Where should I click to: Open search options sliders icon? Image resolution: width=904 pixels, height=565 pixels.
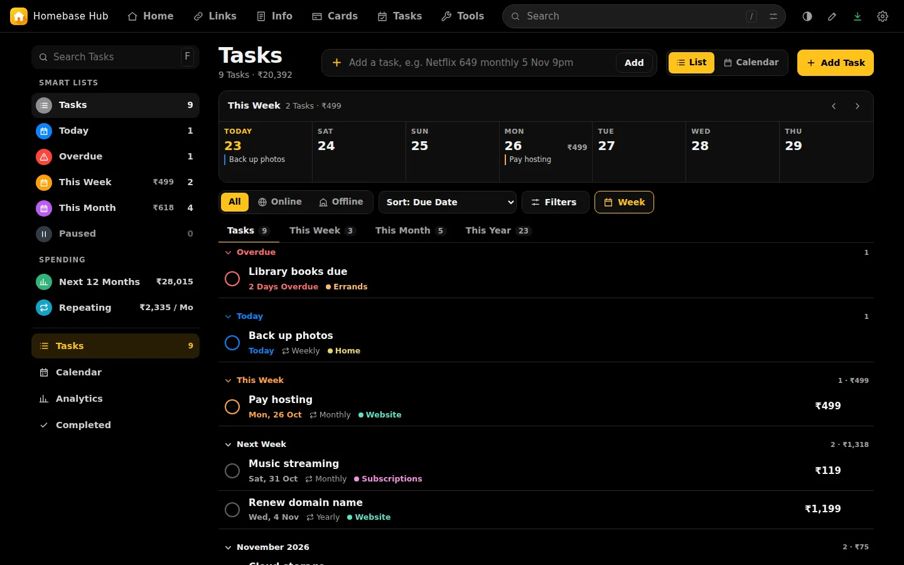click(x=773, y=16)
